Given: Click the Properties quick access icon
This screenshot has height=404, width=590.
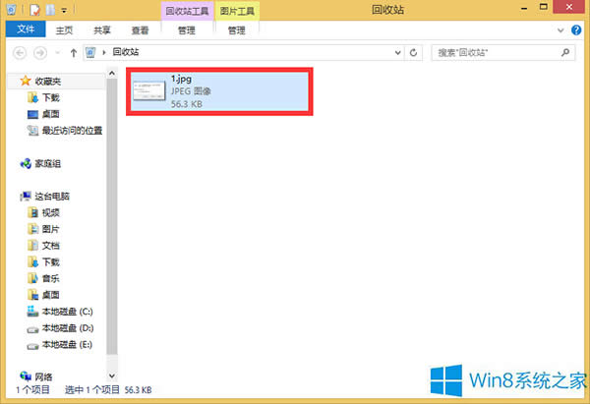Looking at the screenshot, I should point(34,10).
